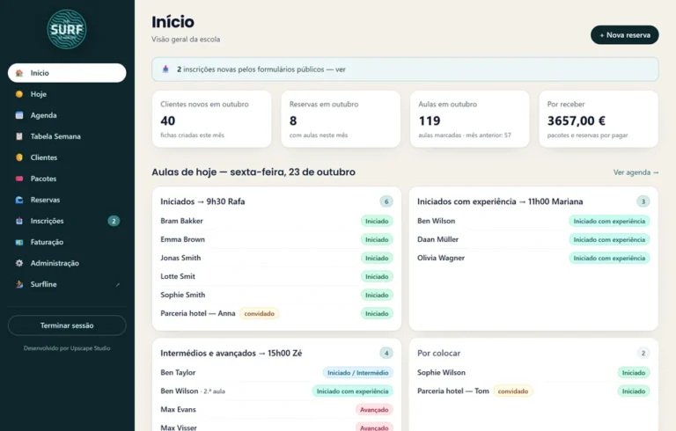676x431 pixels.
Task: Open the Clientes novos em outubro card
Action: (x=211, y=119)
